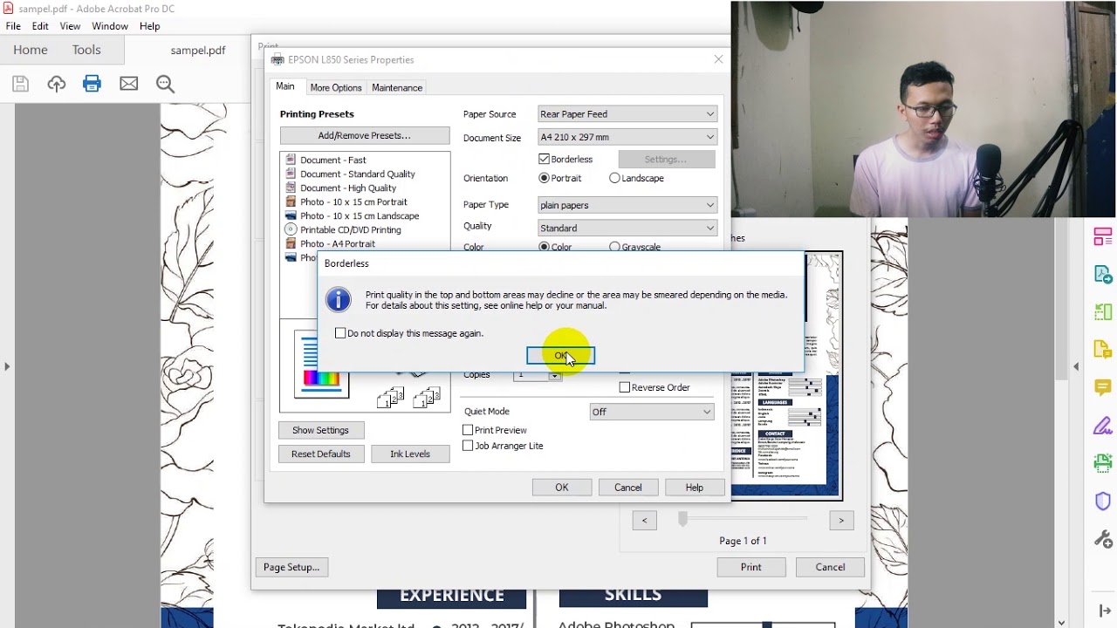Viewport: 1117px width, 628px height.
Task: Expand the left navigation pane arrow in Acrobat
Action: (7, 366)
